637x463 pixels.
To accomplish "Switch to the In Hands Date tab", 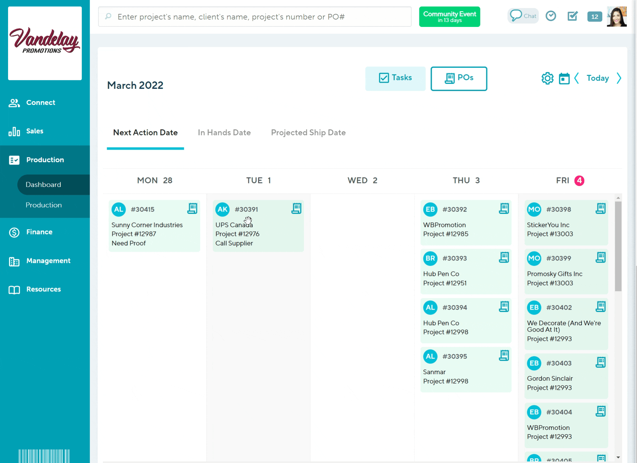I will coord(224,133).
